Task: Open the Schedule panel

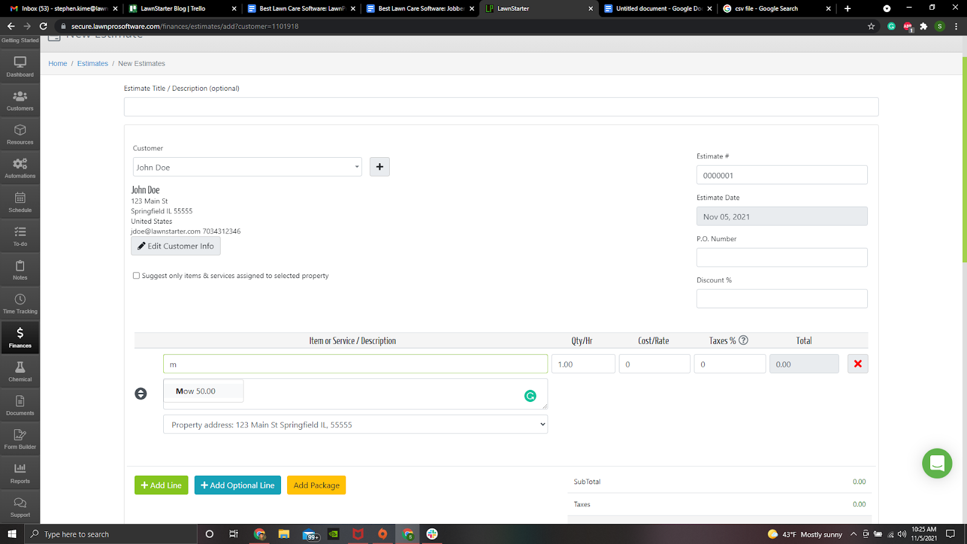Action: [x=20, y=201]
